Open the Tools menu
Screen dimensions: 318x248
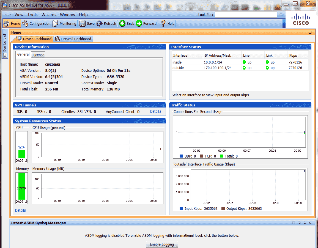pyautogui.click(x=32, y=15)
